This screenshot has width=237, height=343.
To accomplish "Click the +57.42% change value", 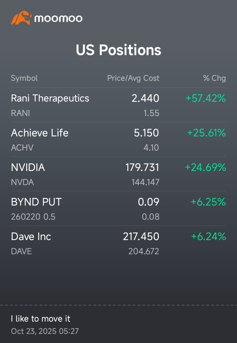I will (206, 98).
